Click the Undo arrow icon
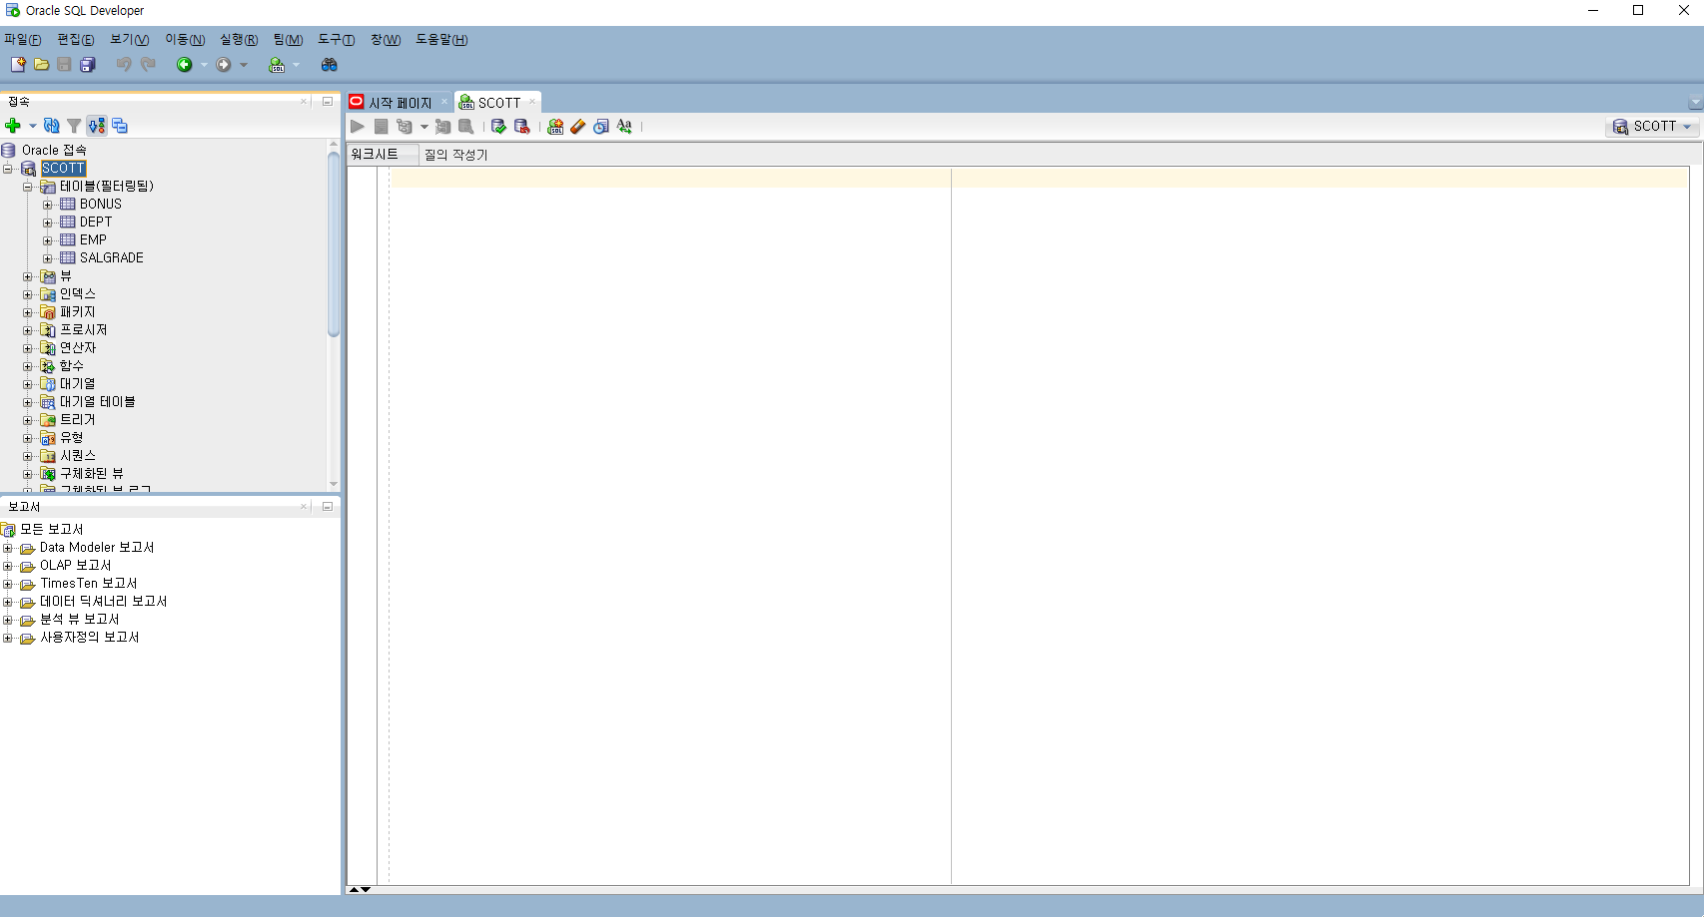Viewport: 1704px width, 917px height. pos(124,65)
